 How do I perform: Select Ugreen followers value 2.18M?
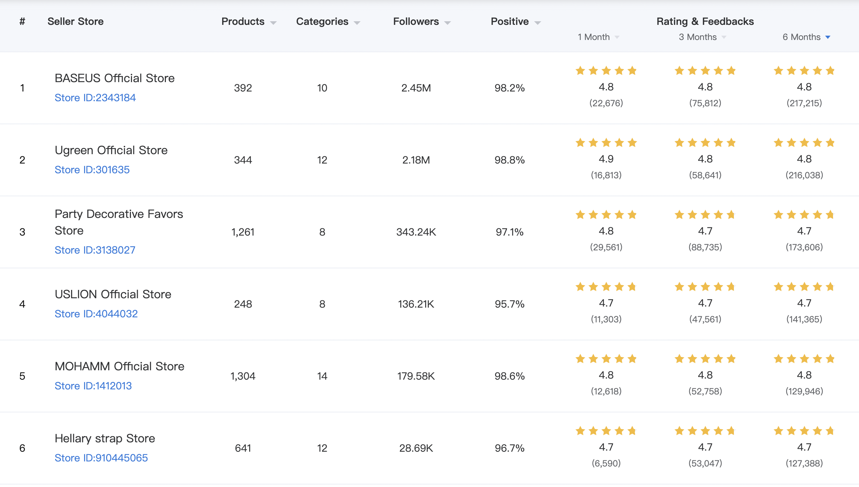point(416,160)
